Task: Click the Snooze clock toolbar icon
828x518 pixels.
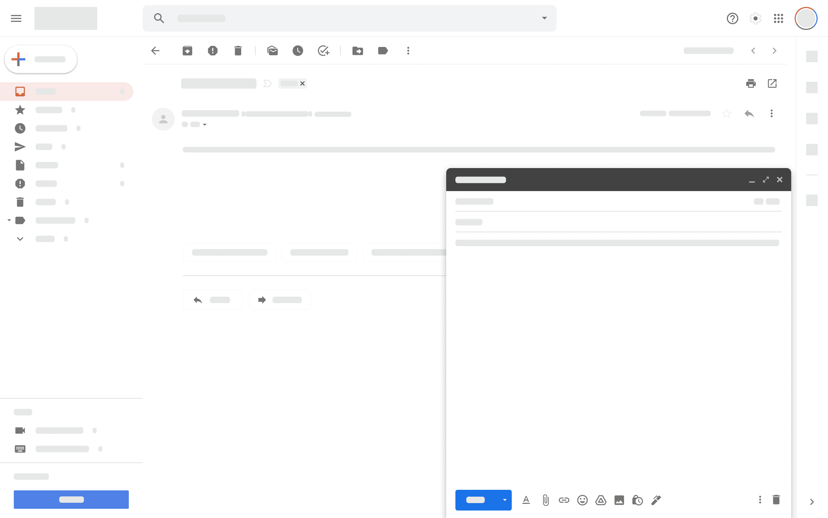Action: click(298, 51)
